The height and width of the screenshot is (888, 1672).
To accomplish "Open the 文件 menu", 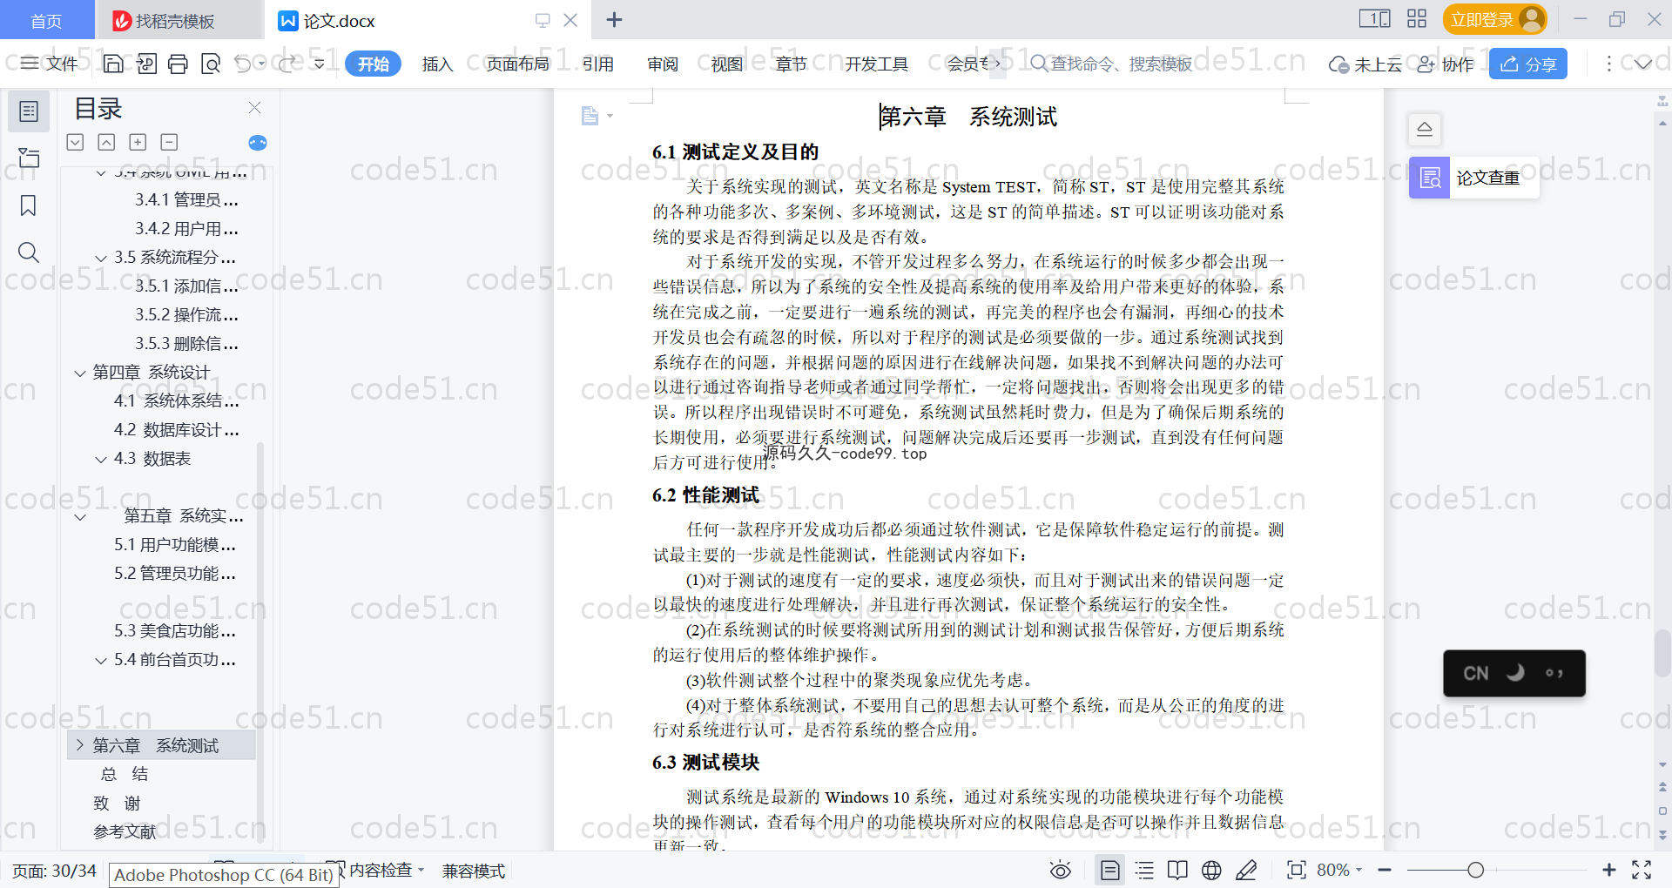I will tap(50, 64).
